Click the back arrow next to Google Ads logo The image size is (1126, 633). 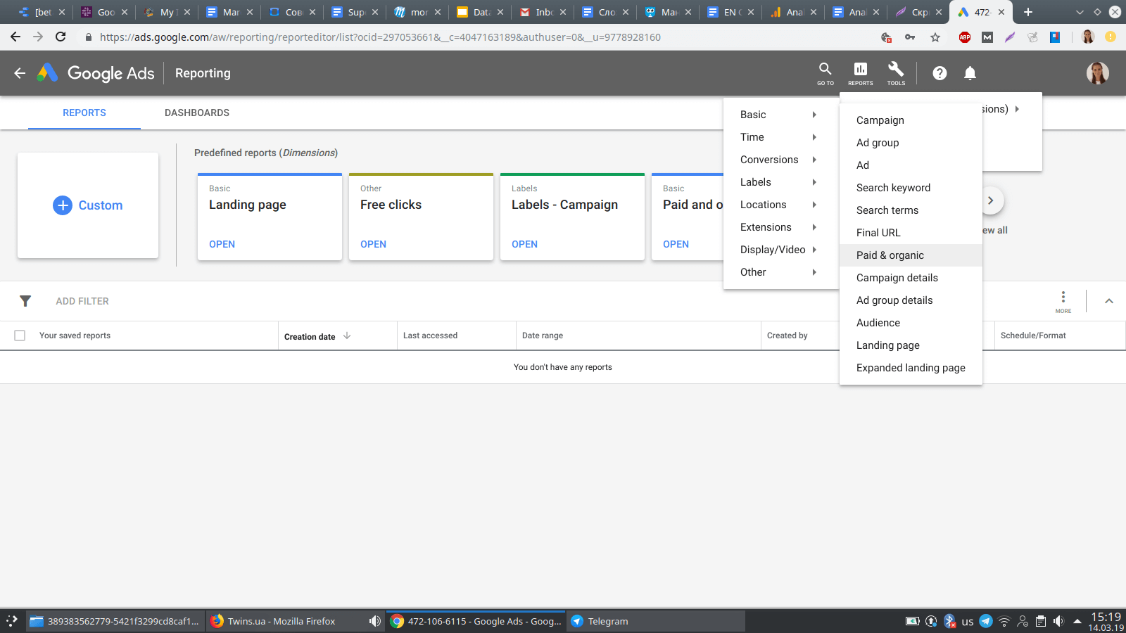coord(20,73)
